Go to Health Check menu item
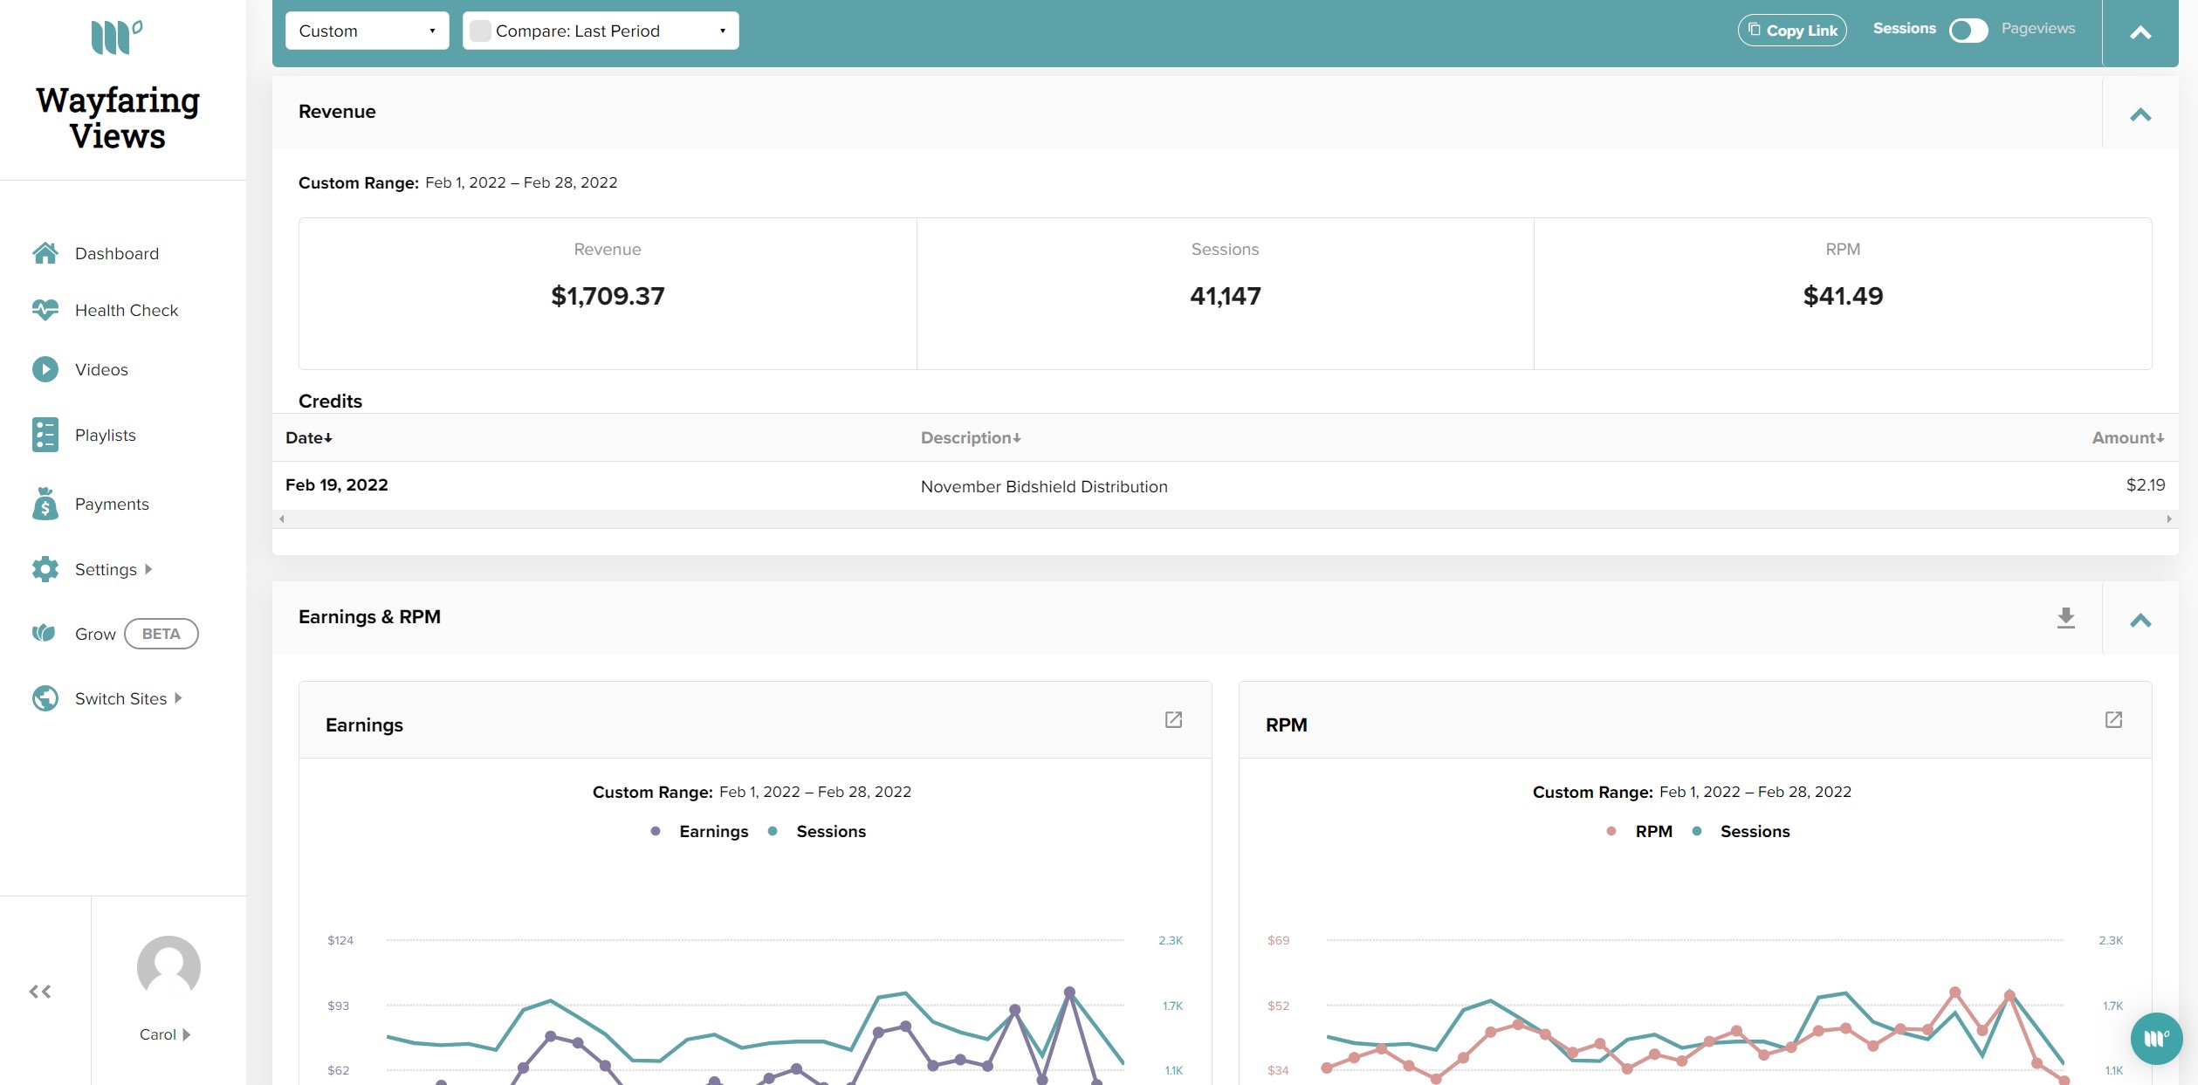The image size is (2198, 1085). coord(127,310)
